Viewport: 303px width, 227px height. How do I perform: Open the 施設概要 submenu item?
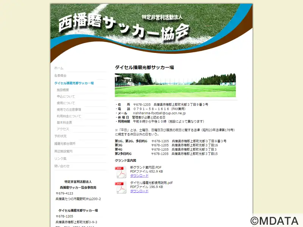[x=63, y=90]
